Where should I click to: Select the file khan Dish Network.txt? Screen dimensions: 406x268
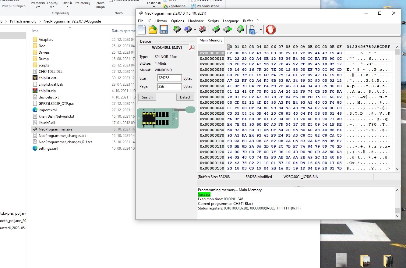56,116
